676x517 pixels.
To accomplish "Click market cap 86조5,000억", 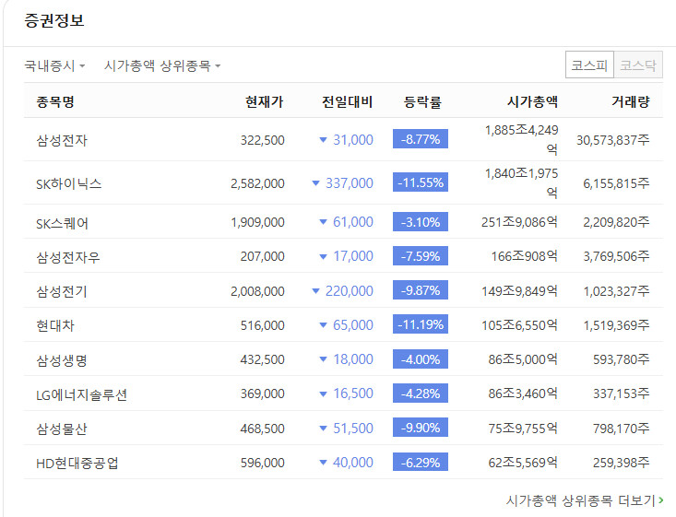I will pos(523,359).
